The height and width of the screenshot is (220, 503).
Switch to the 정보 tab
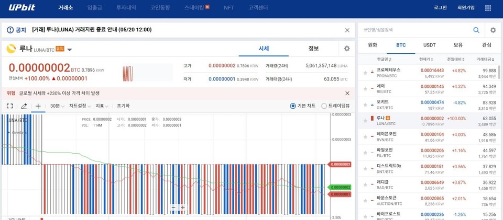tap(313, 49)
